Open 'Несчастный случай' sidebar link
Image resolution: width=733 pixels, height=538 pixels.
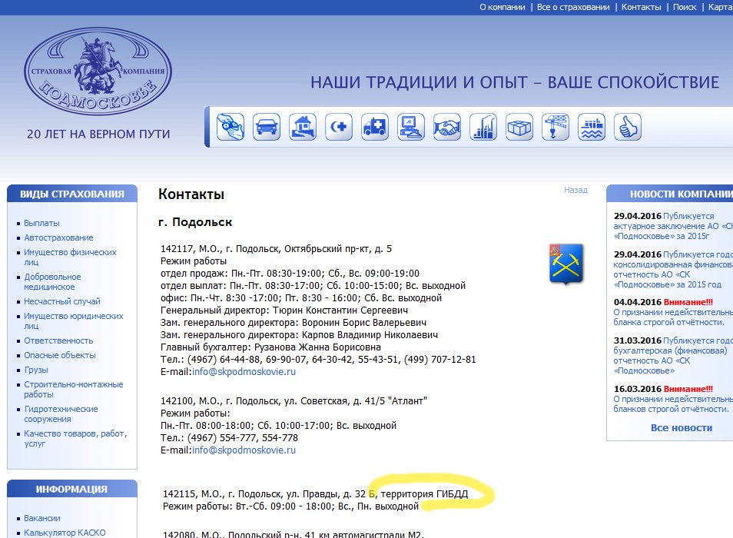click(62, 301)
